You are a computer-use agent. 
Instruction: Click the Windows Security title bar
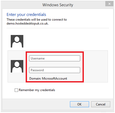(x=58, y=5)
